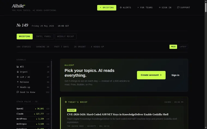The height and width of the screenshot is (129, 207).
Task: Click the Urgent badge on CVE story
Action: pos(72,110)
